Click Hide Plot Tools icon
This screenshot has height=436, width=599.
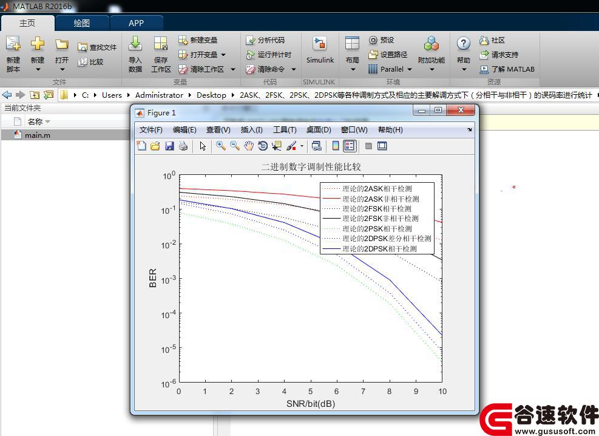368,146
